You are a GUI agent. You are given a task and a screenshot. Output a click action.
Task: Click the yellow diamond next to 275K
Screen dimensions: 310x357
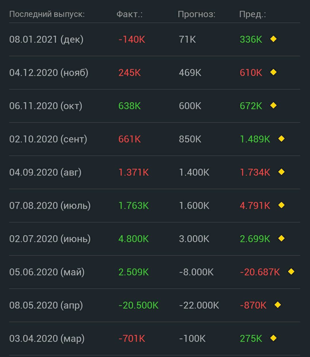click(273, 338)
